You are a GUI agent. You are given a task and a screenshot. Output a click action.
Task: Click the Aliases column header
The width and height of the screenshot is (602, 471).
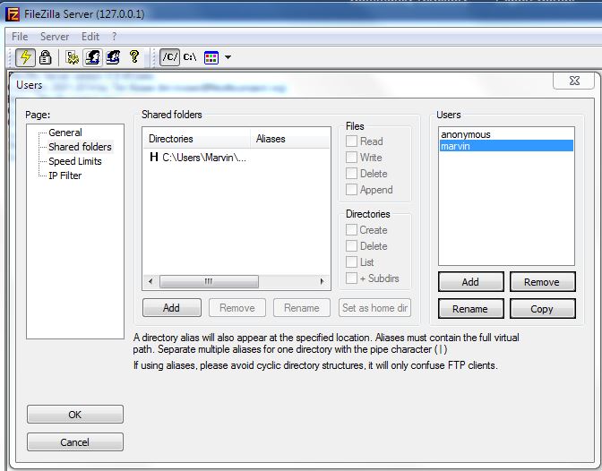290,139
